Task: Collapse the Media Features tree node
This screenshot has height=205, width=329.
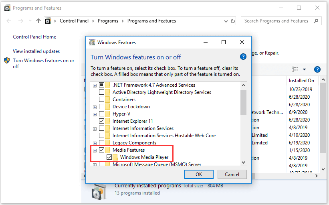Action: tap(95, 150)
